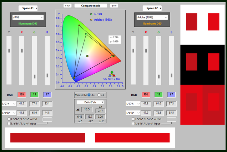Screen dimensions: 227x152
Task: Select Mouse IN => radio option
Action: (x=99, y=95)
